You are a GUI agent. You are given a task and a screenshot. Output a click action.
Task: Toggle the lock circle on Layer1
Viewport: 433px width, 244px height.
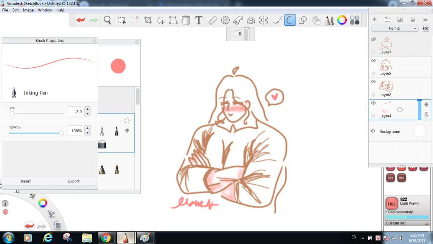(x=373, y=52)
